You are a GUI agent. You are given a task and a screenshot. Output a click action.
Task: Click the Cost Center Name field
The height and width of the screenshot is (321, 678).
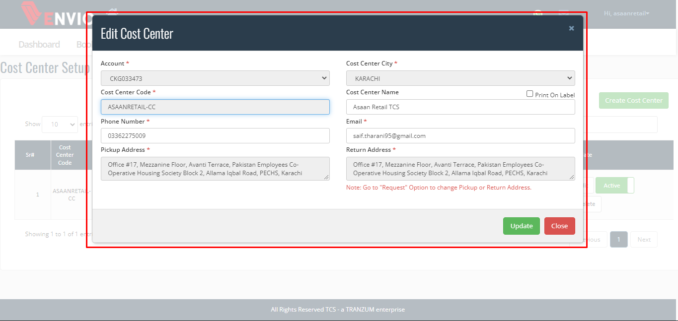coord(460,107)
